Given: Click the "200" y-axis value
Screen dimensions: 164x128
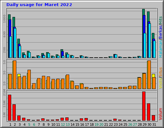Looking at the screenshot, I should pos(4,50).
